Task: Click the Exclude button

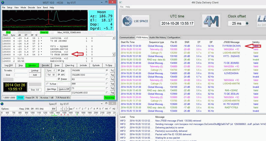Action: [x=96, y=65]
